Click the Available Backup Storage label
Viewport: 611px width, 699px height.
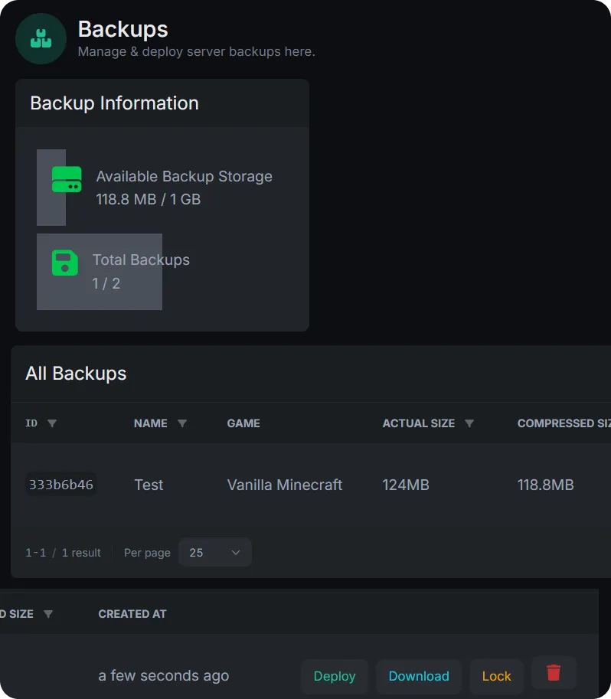pos(185,177)
